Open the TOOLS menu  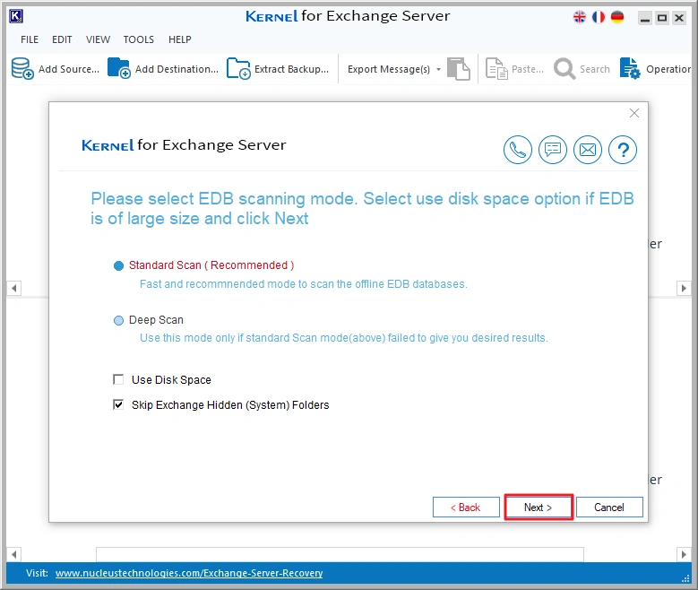(x=139, y=39)
